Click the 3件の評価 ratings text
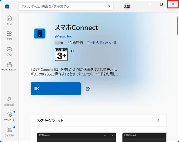179x142 pixels. pos(75,43)
